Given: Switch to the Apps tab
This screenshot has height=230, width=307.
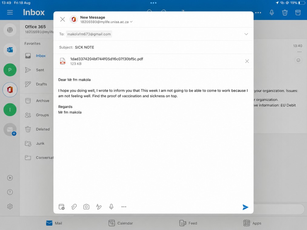Looking at the screenshot, I should click(x=252, y=223).
